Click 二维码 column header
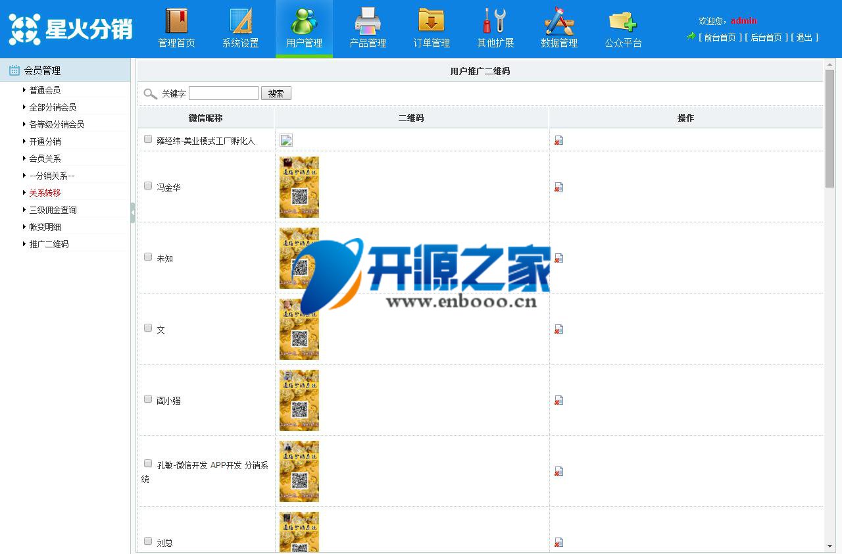The width and height of the screenshot is (842, 554). 411,118
